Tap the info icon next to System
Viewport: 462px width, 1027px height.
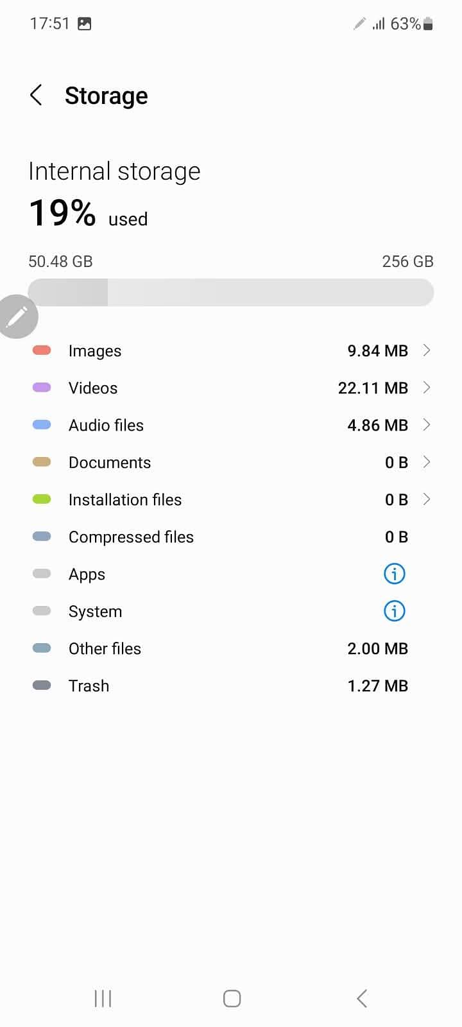coord(394,611)
